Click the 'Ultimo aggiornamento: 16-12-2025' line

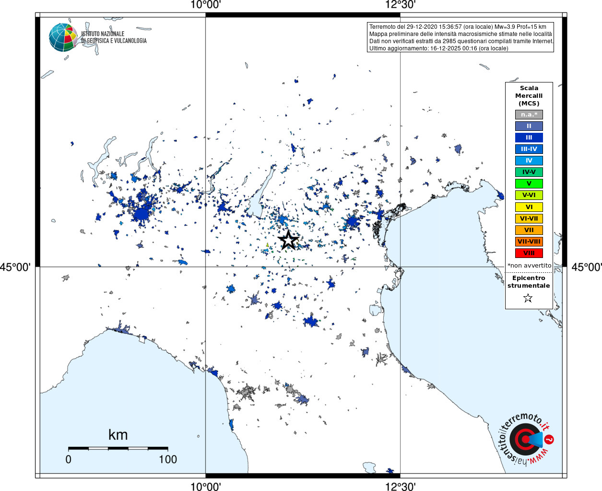(x=438, y=48)
